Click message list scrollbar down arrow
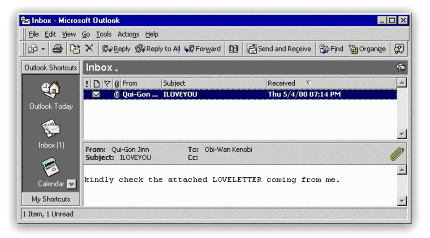This screenshot has width=430, height=238. [x=402, y=134]
